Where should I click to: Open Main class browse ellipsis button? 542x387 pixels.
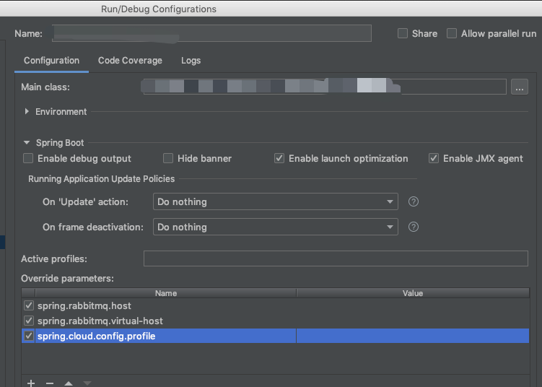pyautogui.click(x=520, y=87)
